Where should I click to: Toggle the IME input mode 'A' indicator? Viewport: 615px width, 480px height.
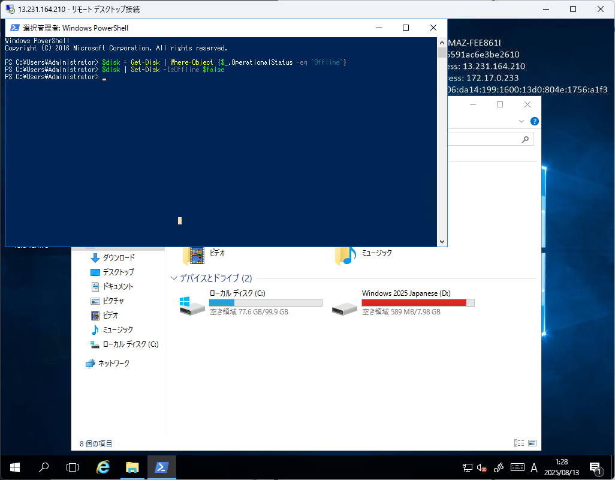click(533, 467)
